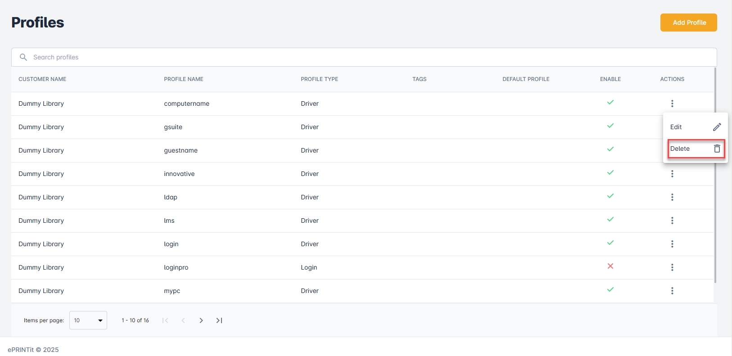The height and width of the screenshot is (356, 732).
Task: Click the trash can delete icon
Action: [x=717, y=149]
